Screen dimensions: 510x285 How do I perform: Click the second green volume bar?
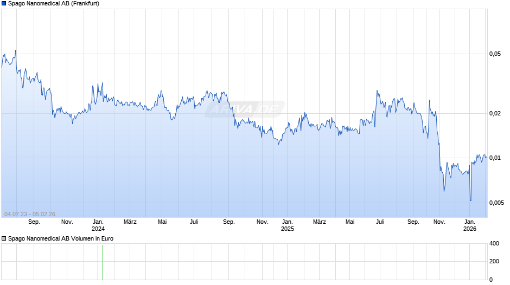click(x=102, y=262)
